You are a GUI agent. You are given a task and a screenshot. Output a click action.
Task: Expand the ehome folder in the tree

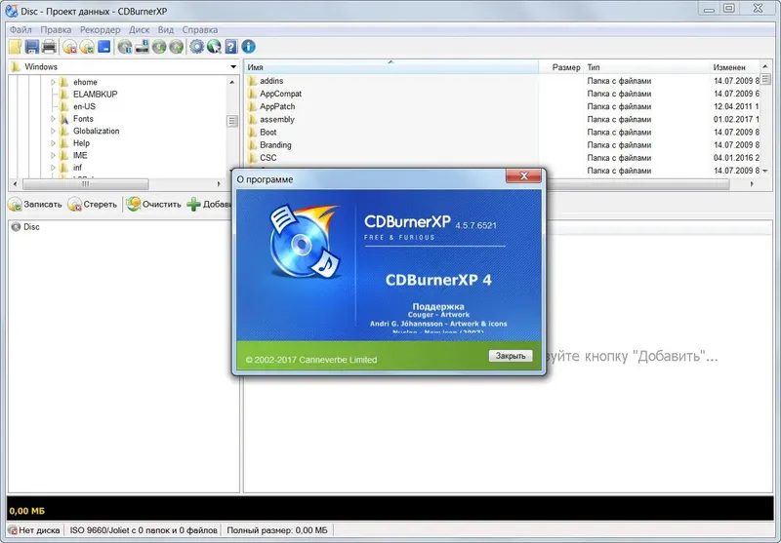click(53, 82)
